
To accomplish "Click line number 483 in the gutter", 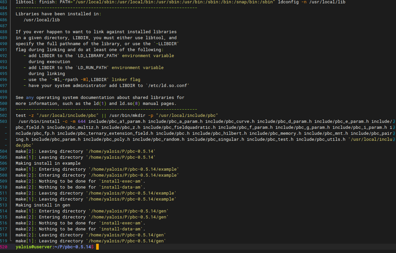I will pyautogui.click(x=4, y=2).
